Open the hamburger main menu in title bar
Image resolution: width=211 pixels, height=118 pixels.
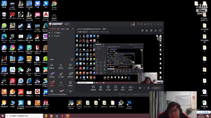[151, 24]
